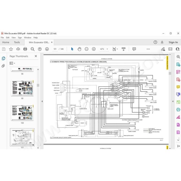This screenshot has width=181, height=181.
Task: Zoom in with the plus icon
Action: (94, 49)
